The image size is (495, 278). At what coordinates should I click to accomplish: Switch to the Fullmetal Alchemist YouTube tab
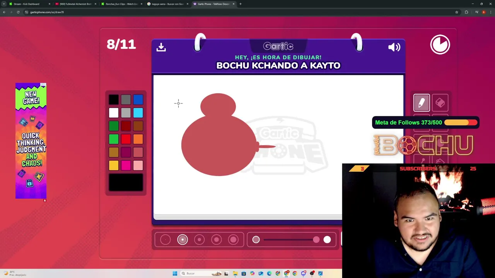click(75, 4)
